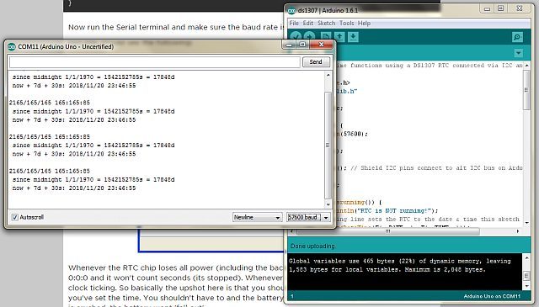Click console output scrollbar thumb

pyautogui.click(x=526, y=275)
